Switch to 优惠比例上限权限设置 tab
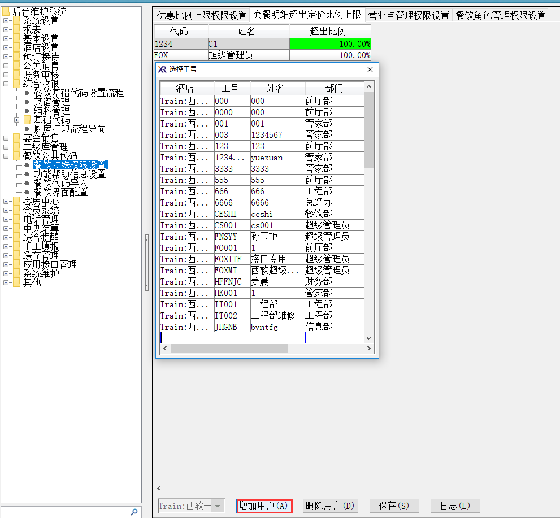 [x=202, y=15]
